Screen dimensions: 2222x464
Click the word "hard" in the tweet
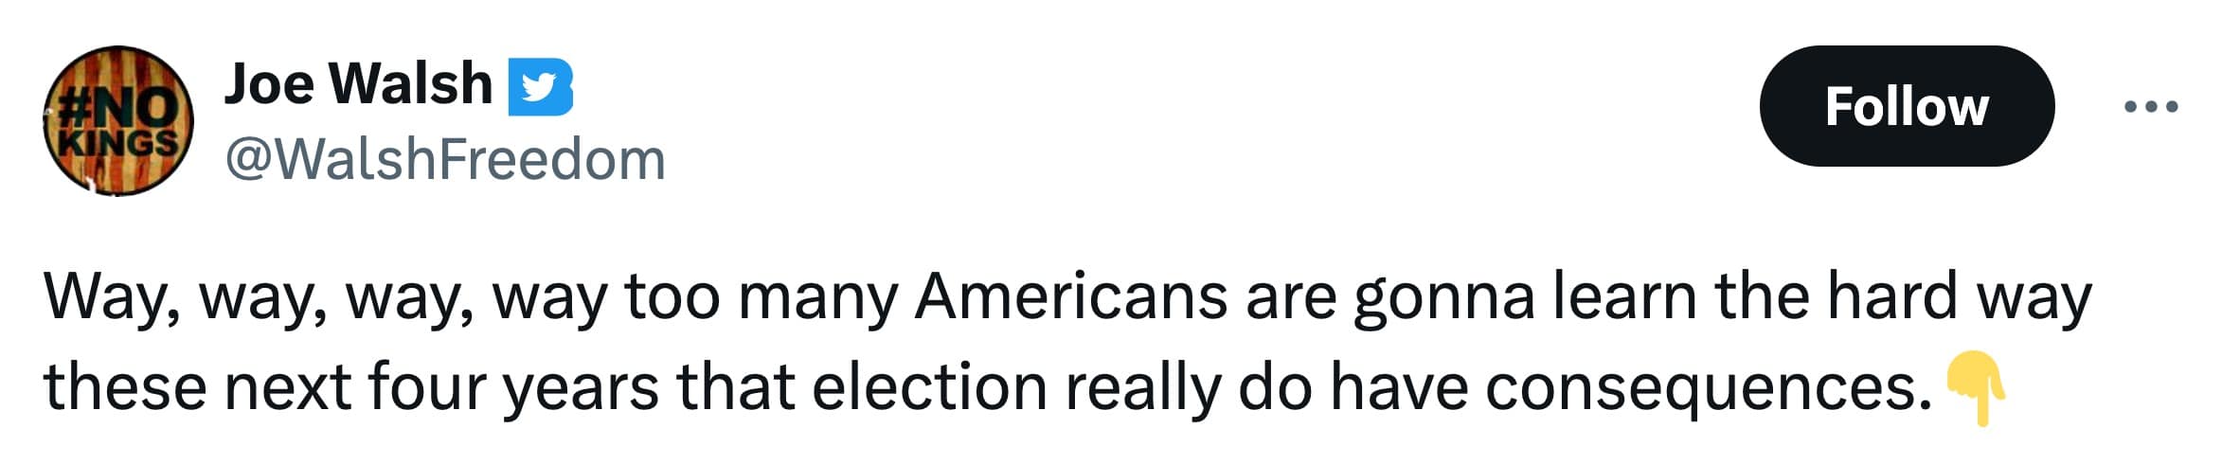pos(1891,296)
